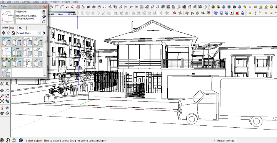Open the Draw menu

click(36, 2)
